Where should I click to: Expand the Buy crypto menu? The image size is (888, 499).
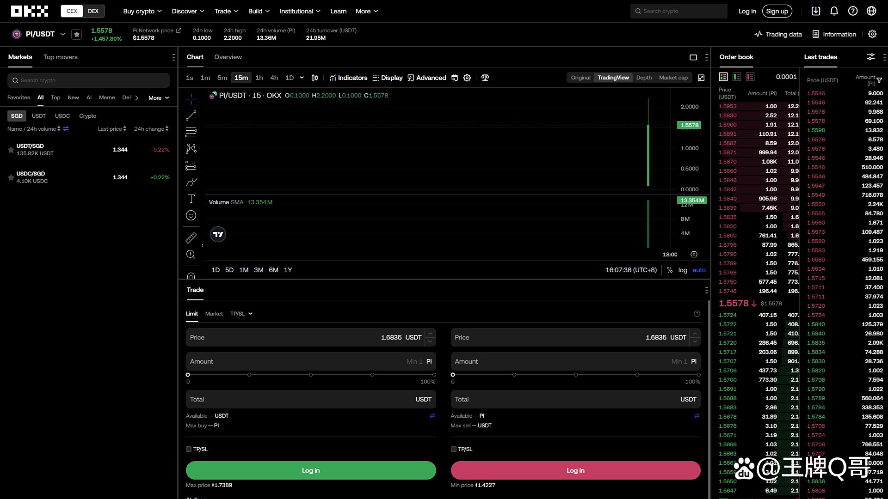[x=142, y=11]
